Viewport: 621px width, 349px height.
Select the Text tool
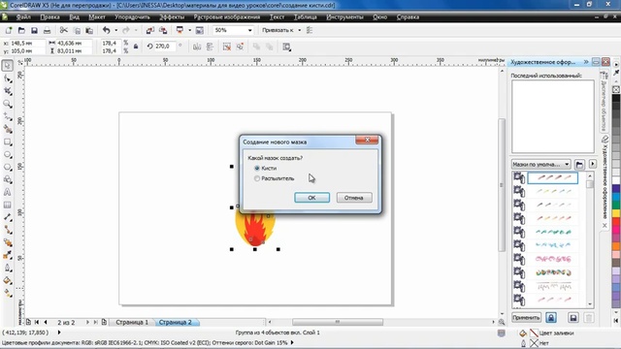point(8,192)
